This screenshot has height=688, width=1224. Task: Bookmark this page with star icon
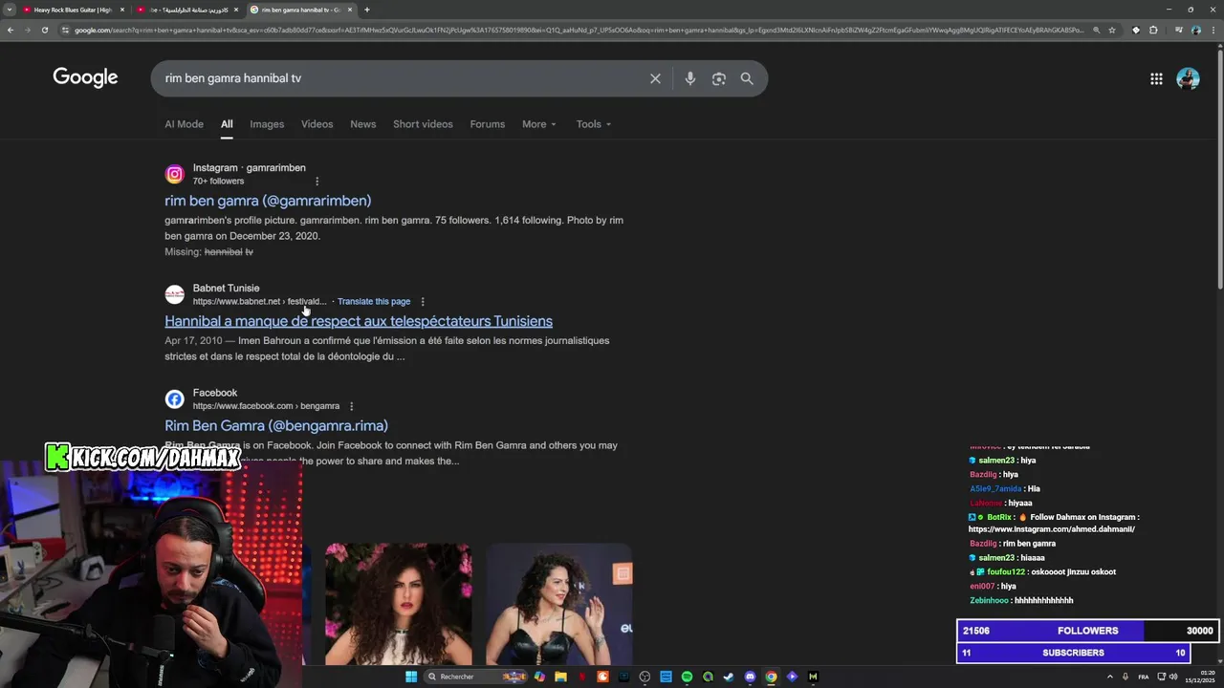[1112, 30]
